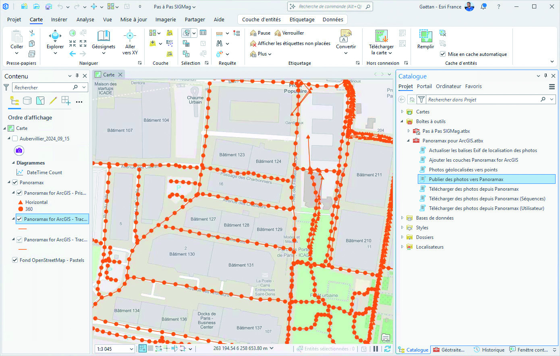
Task: Click the Pause labeling icon
Action: pos(253,33)
